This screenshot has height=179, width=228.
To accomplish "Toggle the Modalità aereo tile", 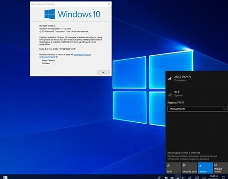I will [190, 168].
